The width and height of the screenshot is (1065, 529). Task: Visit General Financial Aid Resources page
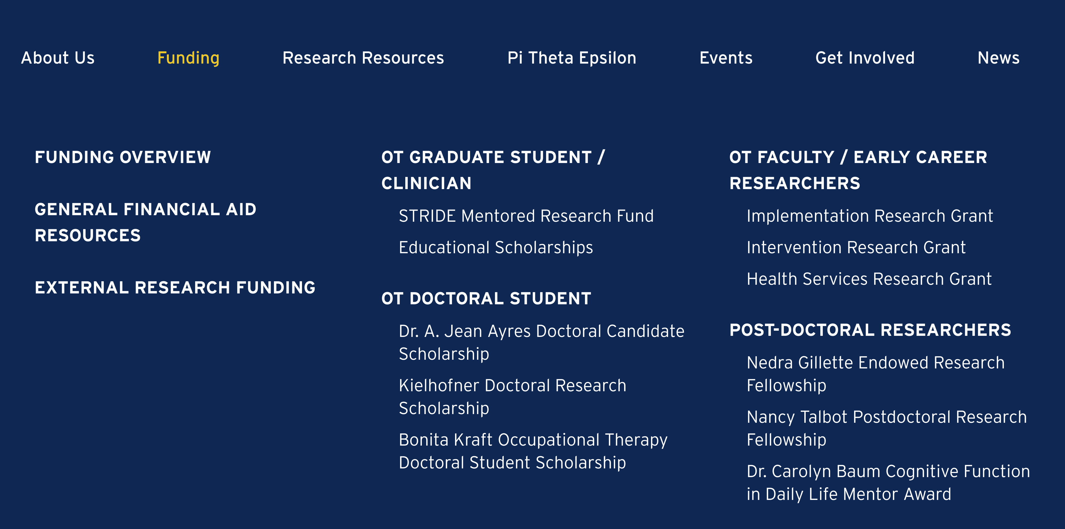(145, 222)
